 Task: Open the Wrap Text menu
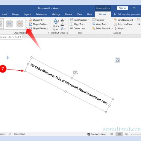100,24
